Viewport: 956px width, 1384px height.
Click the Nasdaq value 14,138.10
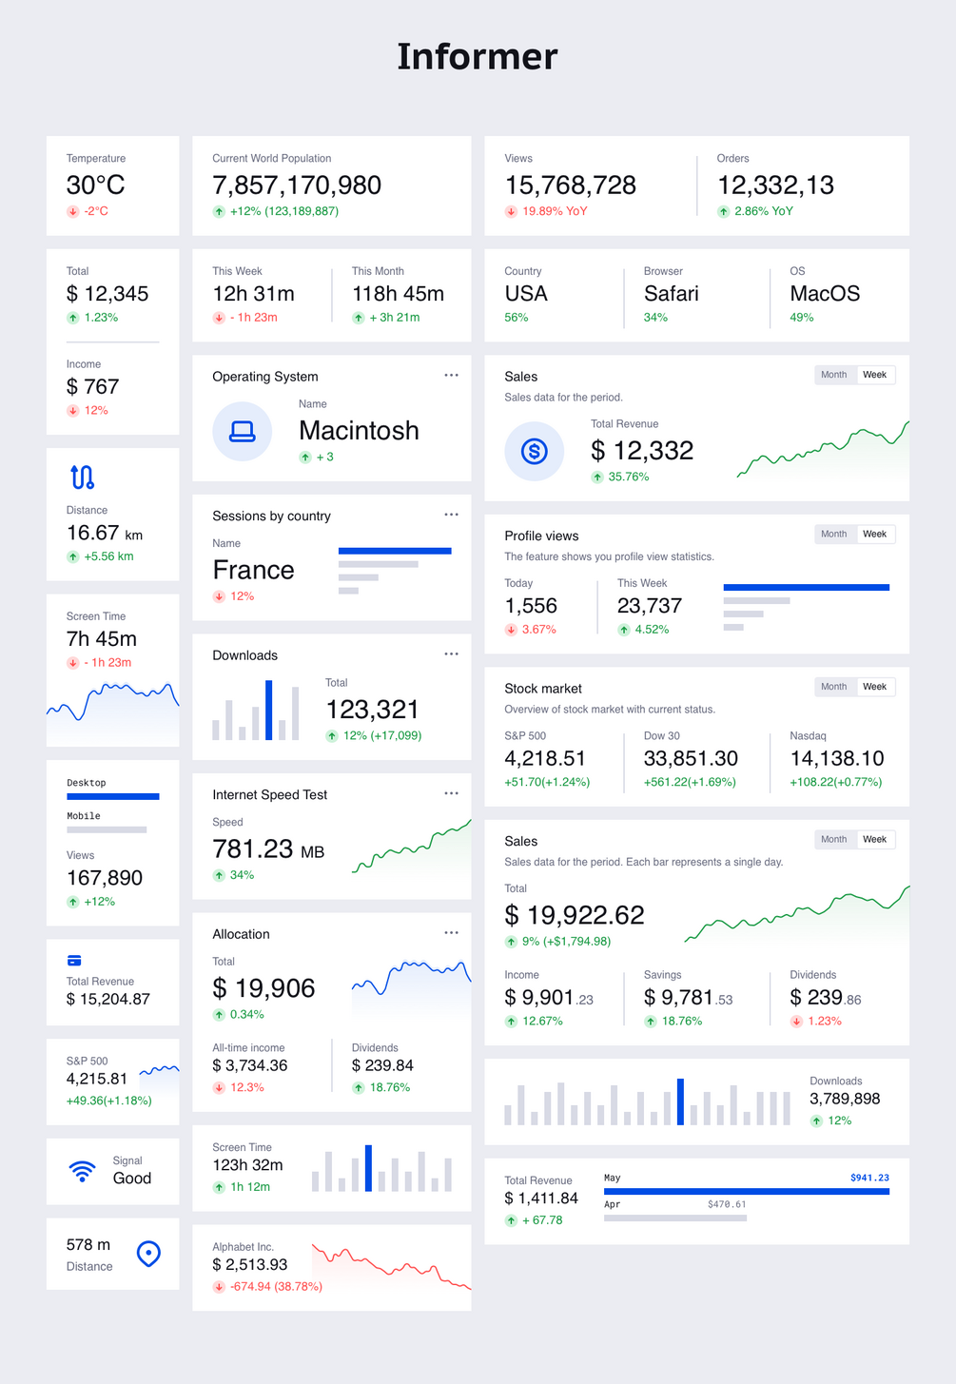[837, 759]
